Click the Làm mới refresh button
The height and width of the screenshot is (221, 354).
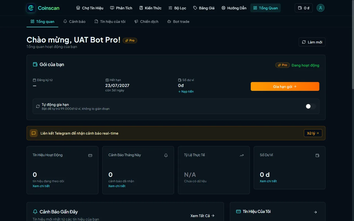tap(312, 42)
